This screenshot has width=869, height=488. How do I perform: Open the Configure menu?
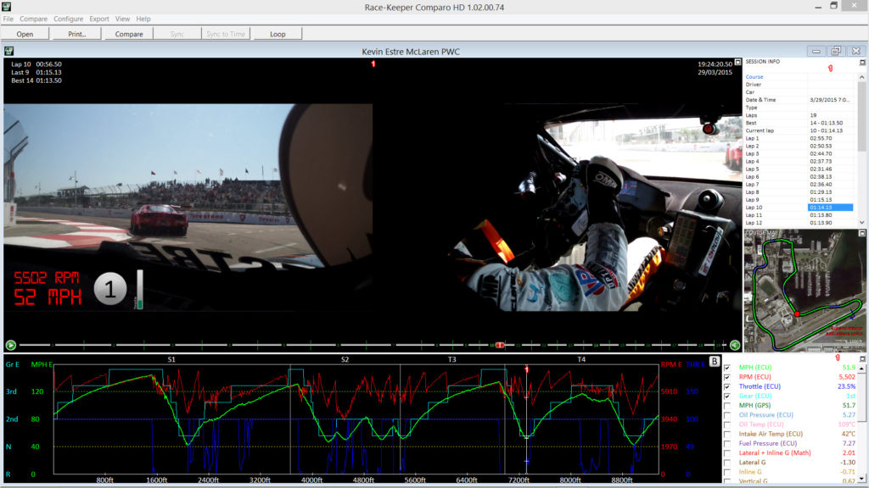click(x=69, y=19)
